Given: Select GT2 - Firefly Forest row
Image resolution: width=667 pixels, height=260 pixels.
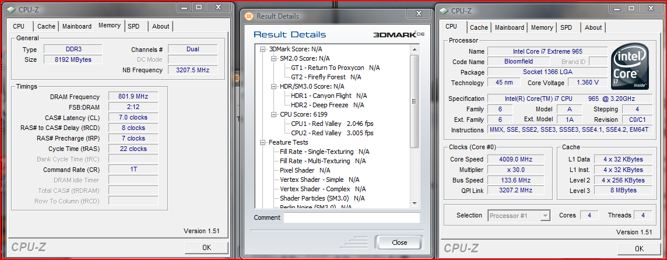Looking at the screenshot, I should click(x=326, y=77).
